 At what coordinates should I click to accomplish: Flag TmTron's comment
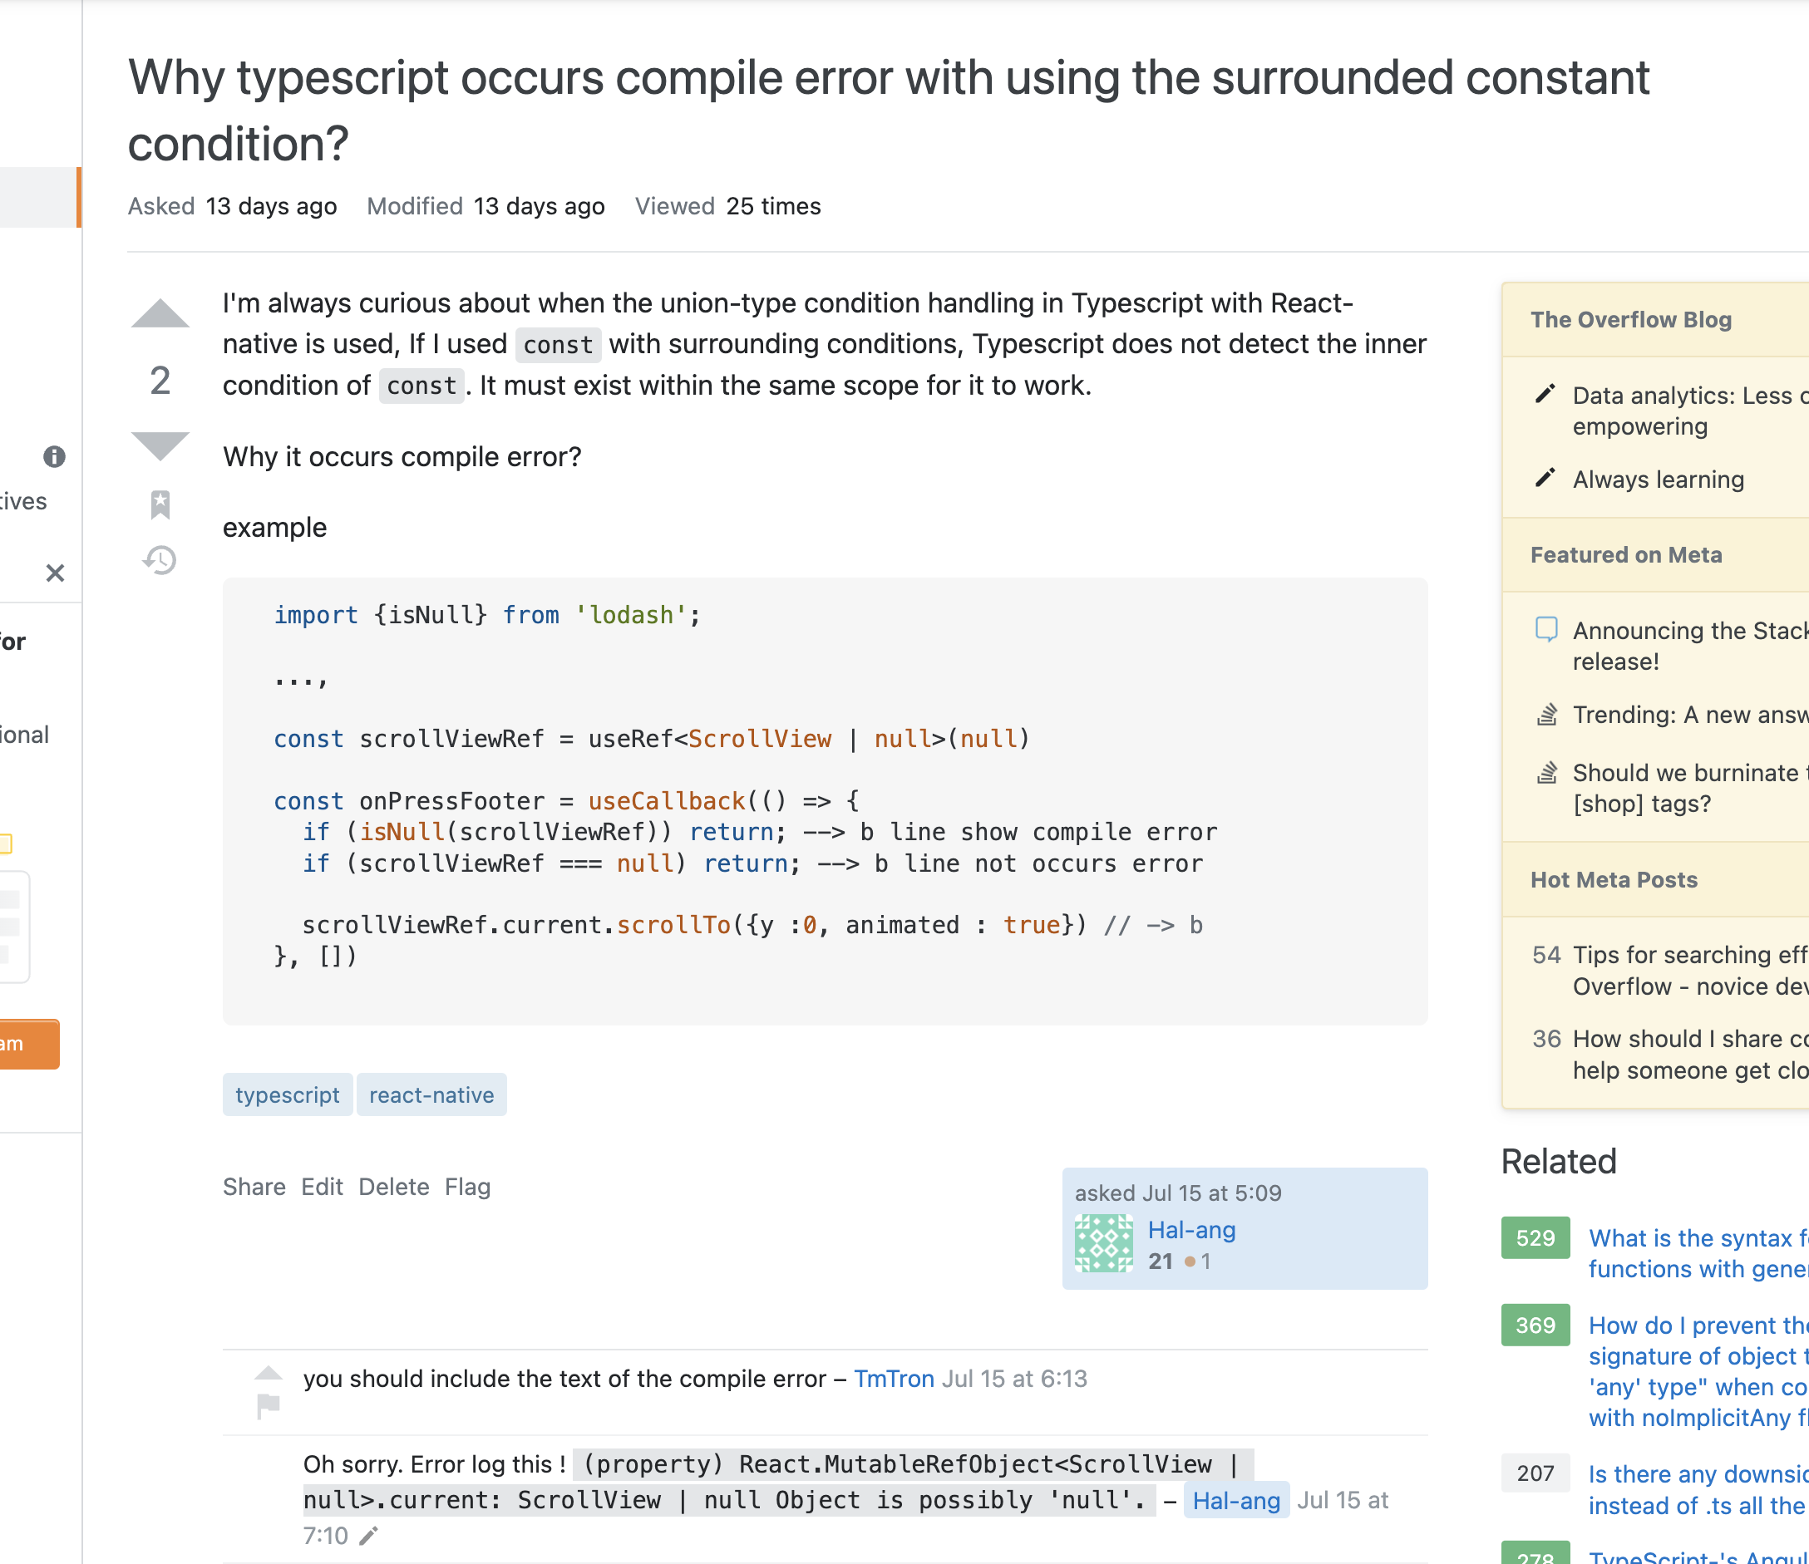(268, 1405)
